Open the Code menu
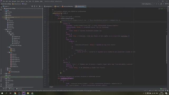Image resolution: width=169 pixels, height=95 pixels. click(18, 1)
